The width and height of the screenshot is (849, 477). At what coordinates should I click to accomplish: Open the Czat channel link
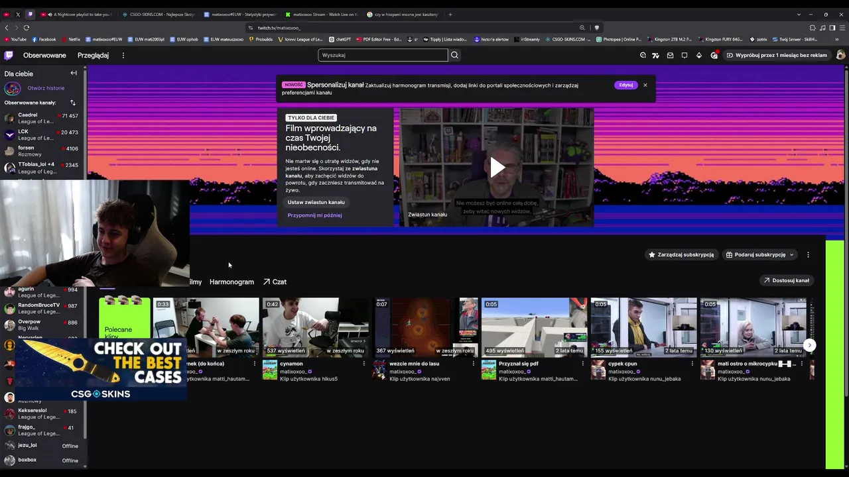(275, 282)
